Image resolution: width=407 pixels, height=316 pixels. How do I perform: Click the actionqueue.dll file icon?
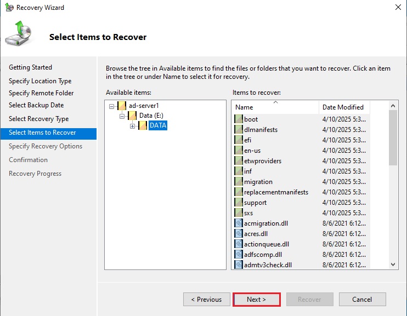pos(239,244)
